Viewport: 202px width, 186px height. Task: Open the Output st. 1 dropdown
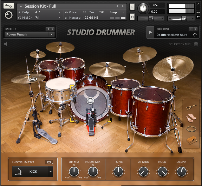(x=60, y=12)
